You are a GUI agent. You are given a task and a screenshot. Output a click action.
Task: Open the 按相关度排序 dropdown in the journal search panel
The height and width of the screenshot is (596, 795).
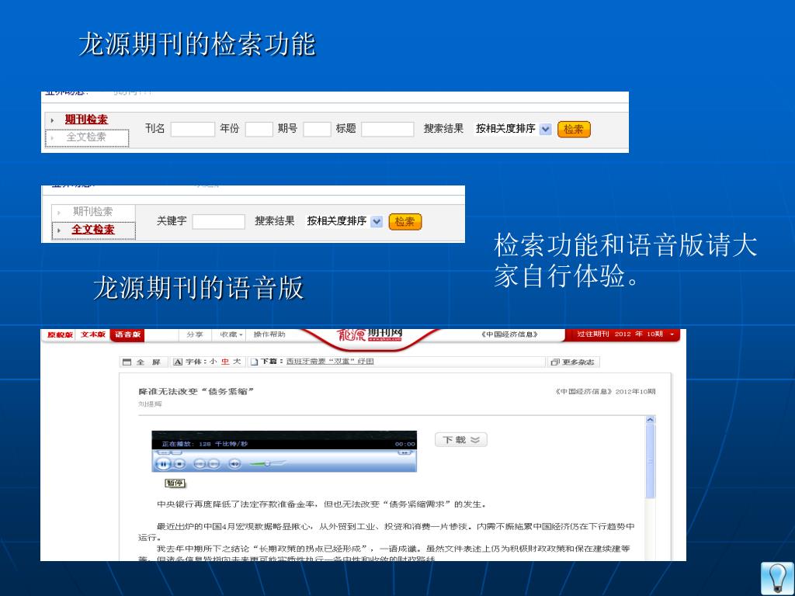coord(512,130)
